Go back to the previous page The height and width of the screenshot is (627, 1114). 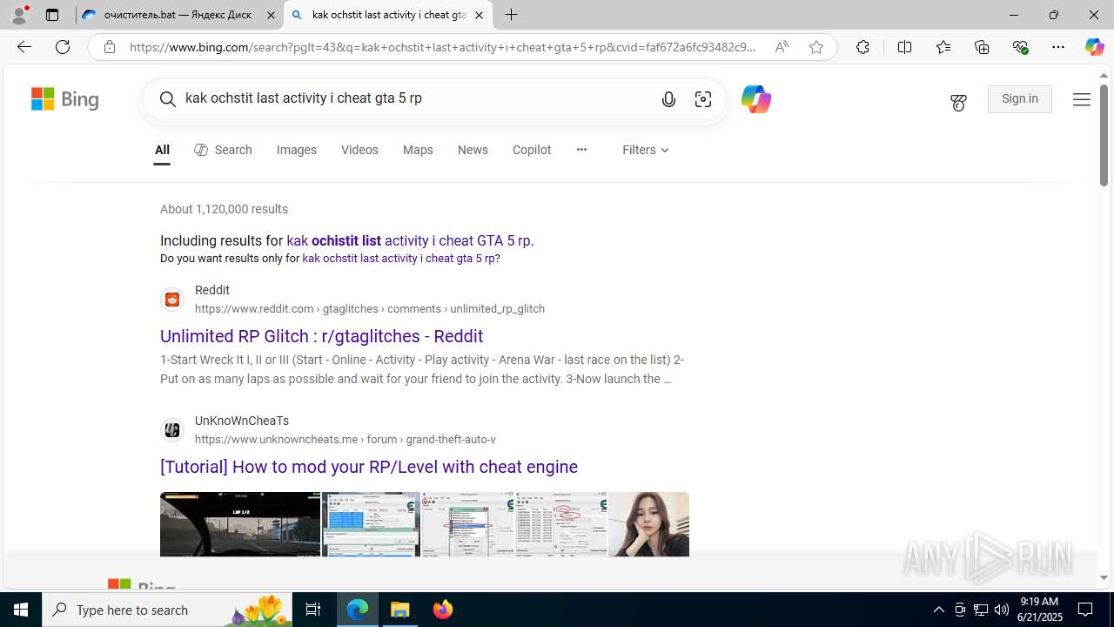click(23, 47)
